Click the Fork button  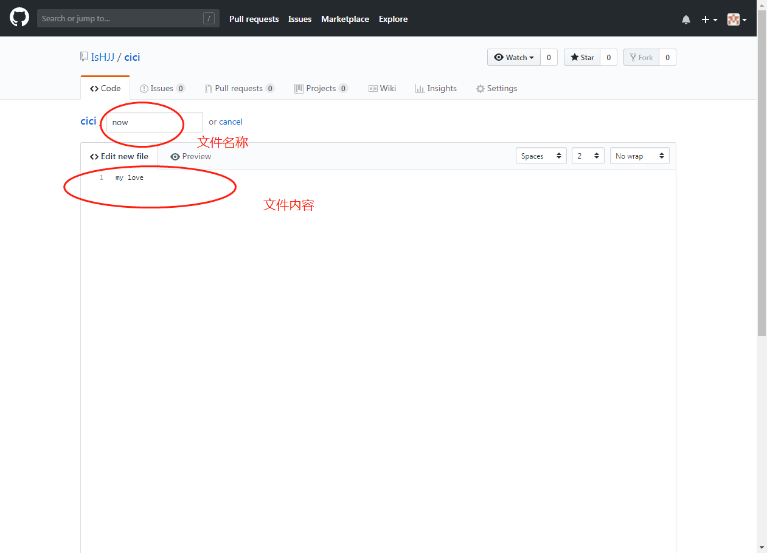tap(641, 57)
